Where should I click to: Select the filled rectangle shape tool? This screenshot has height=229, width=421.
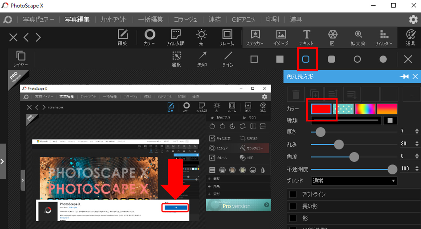point(280,59)
